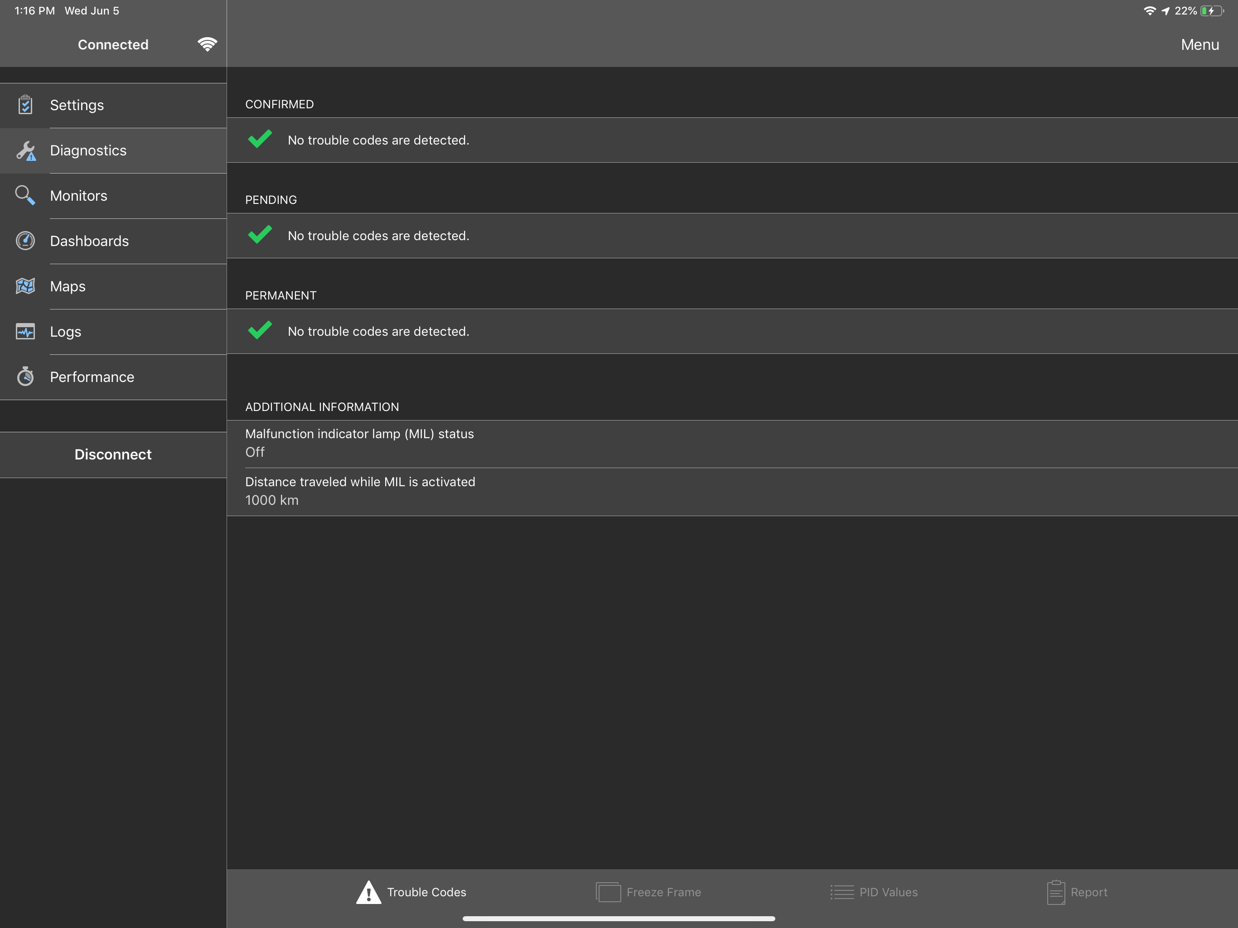Viewport: 1238px width, 928px height.
Task: Select the Diagnostics wrench icon
Action: tap(26, 150)
